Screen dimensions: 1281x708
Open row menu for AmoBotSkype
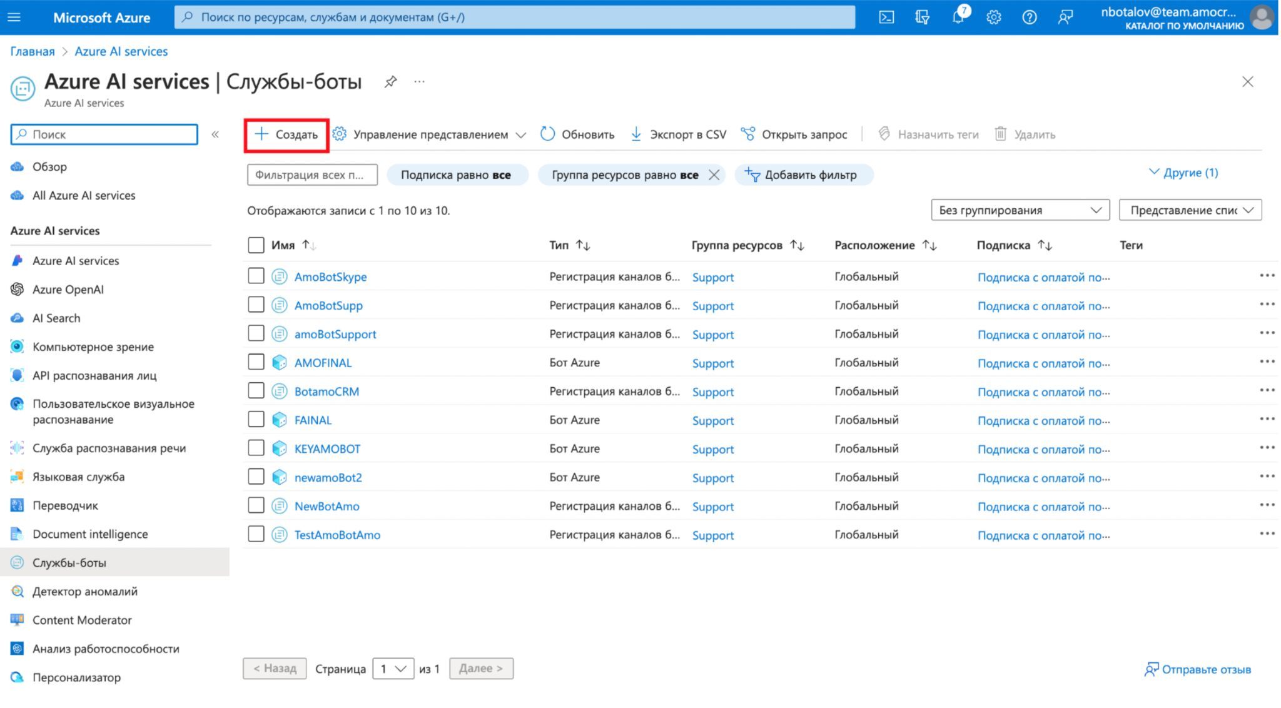click(1267, 276)
